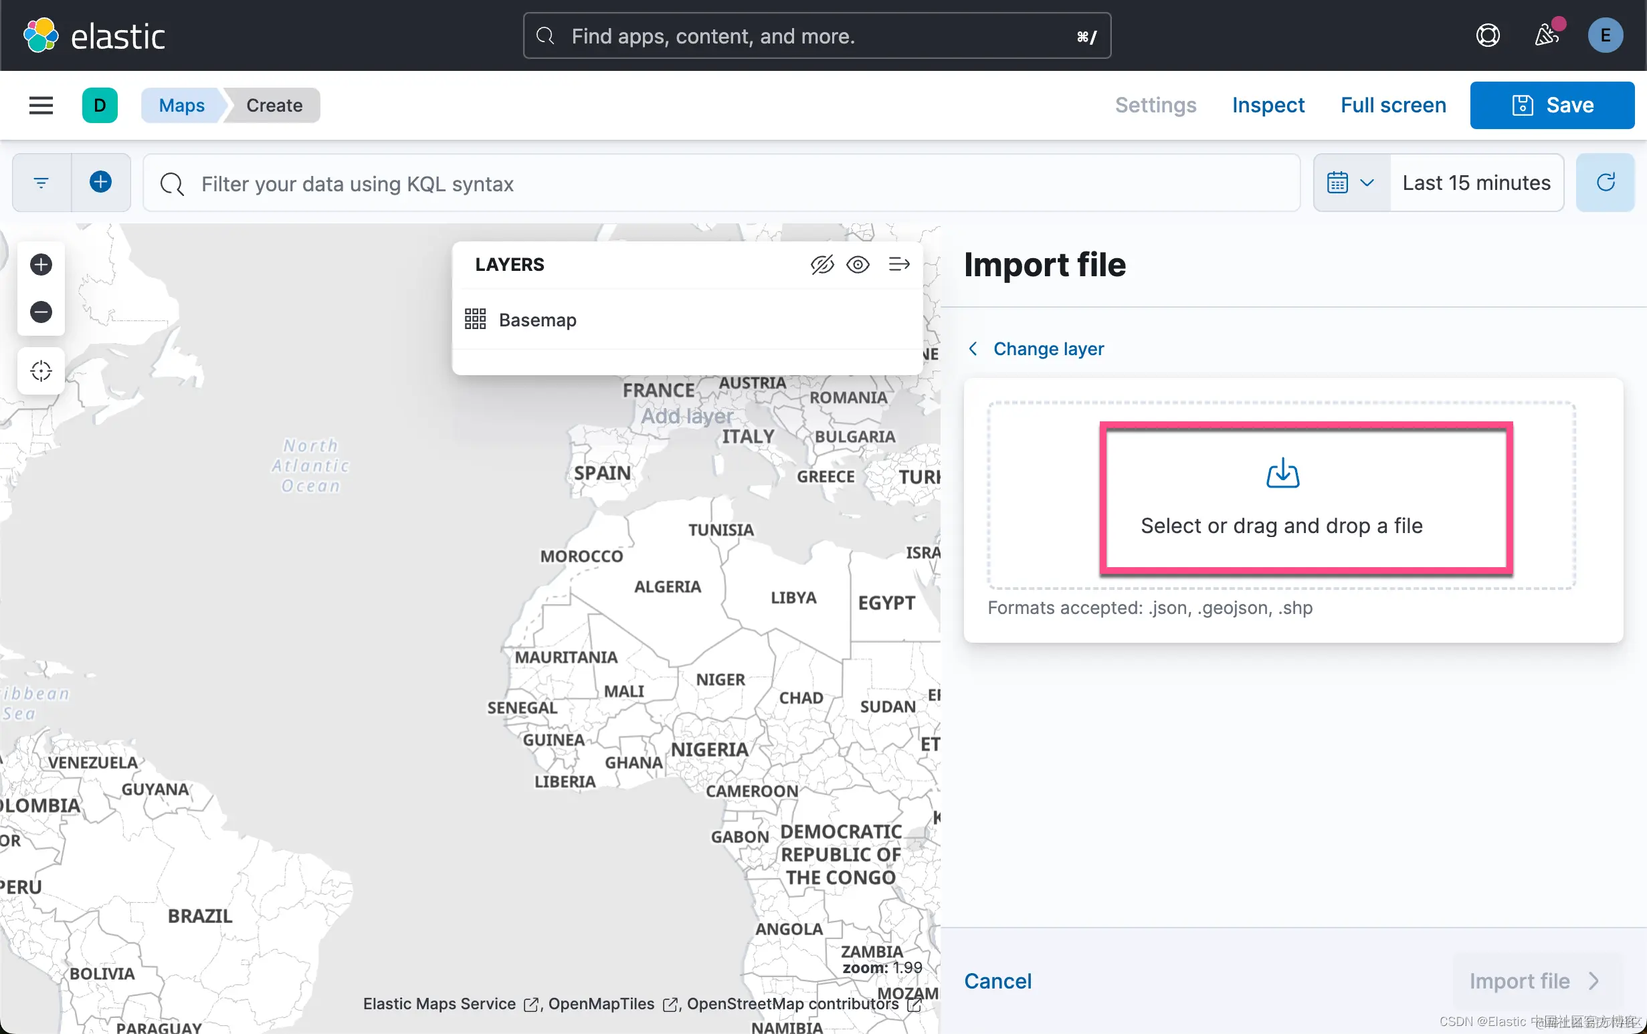Click the Change layer link
This screenshot has height=1034, width=1647.
tap(1048, 348)
